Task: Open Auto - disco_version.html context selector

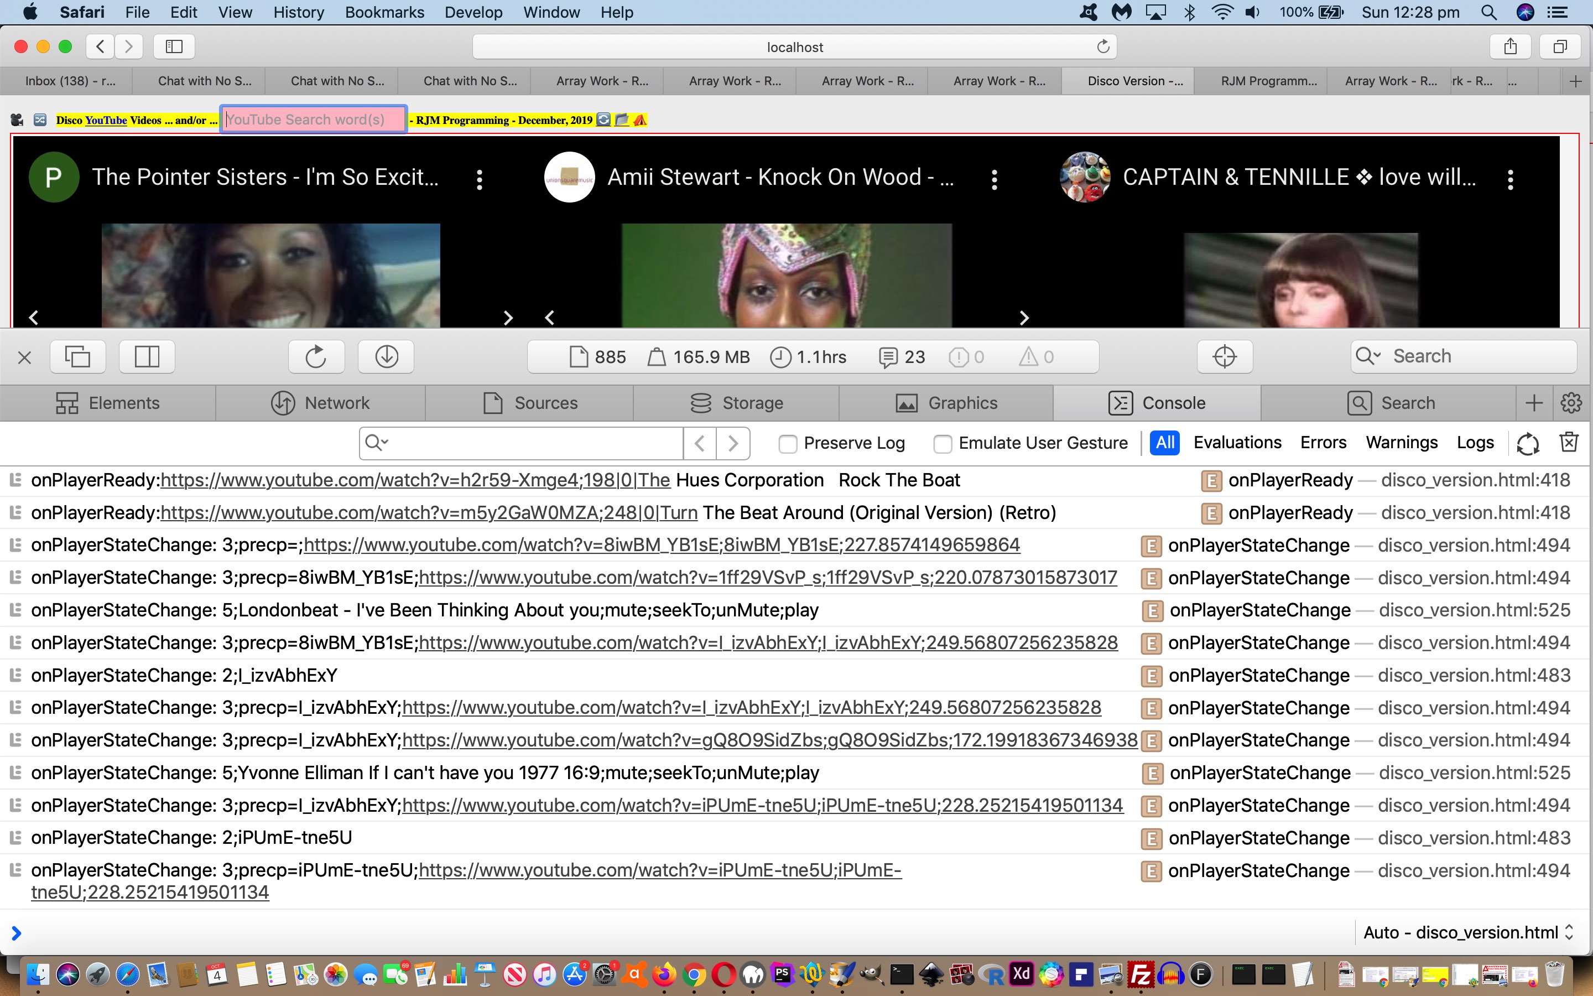Action: point(1468,933)
